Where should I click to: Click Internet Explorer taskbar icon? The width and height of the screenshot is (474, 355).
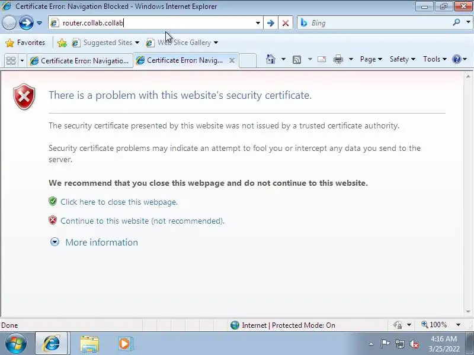[52, 344]
